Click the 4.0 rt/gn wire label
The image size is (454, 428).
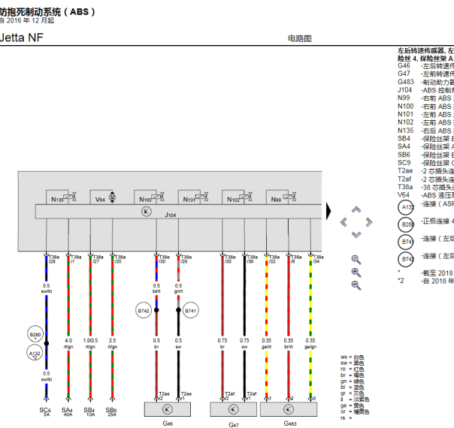68,344
